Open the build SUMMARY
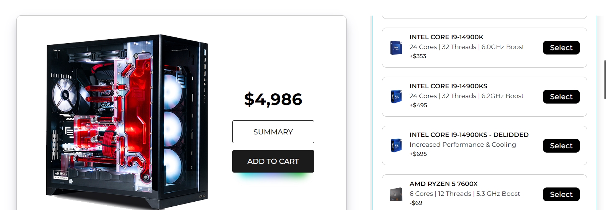Image resolution: width=616 pixels, height=210 pixels. pos(273,132)
